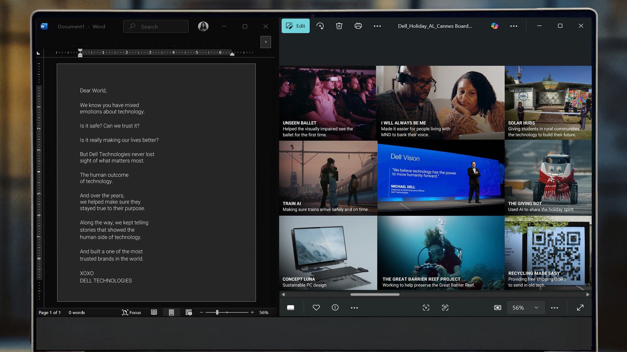Click the Edit button in Photos
The height and width of the screenshot is (352, 627).
[x=296, y=26]
